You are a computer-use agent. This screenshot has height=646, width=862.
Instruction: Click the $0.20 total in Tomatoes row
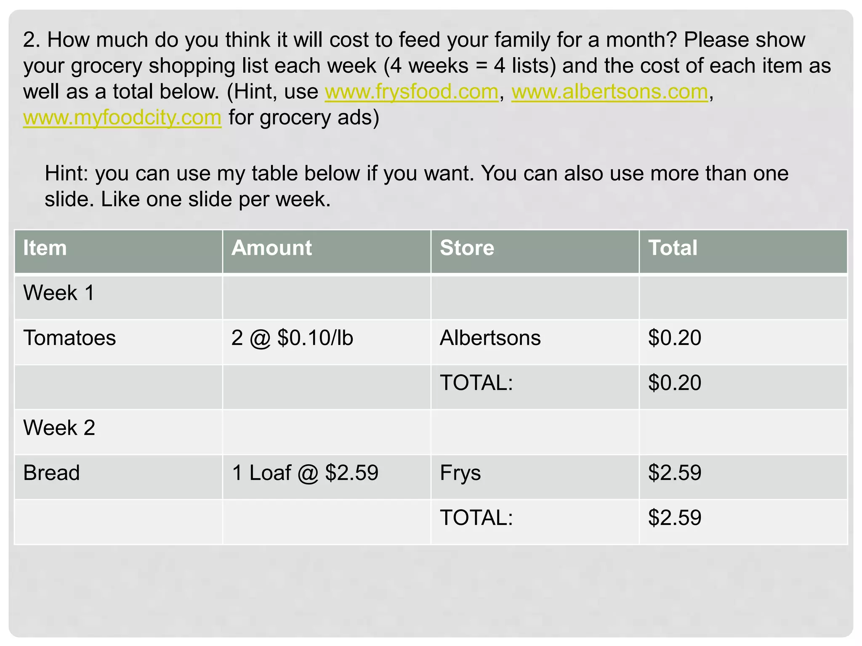[x=674, y=338]
